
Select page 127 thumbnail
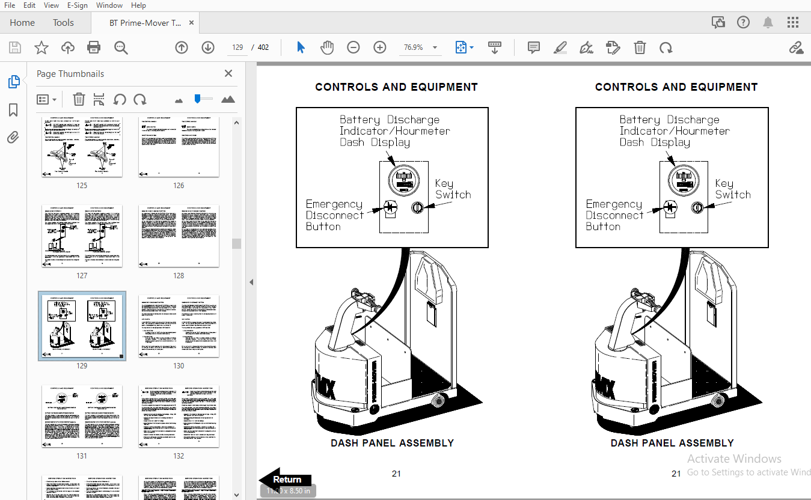82,236
